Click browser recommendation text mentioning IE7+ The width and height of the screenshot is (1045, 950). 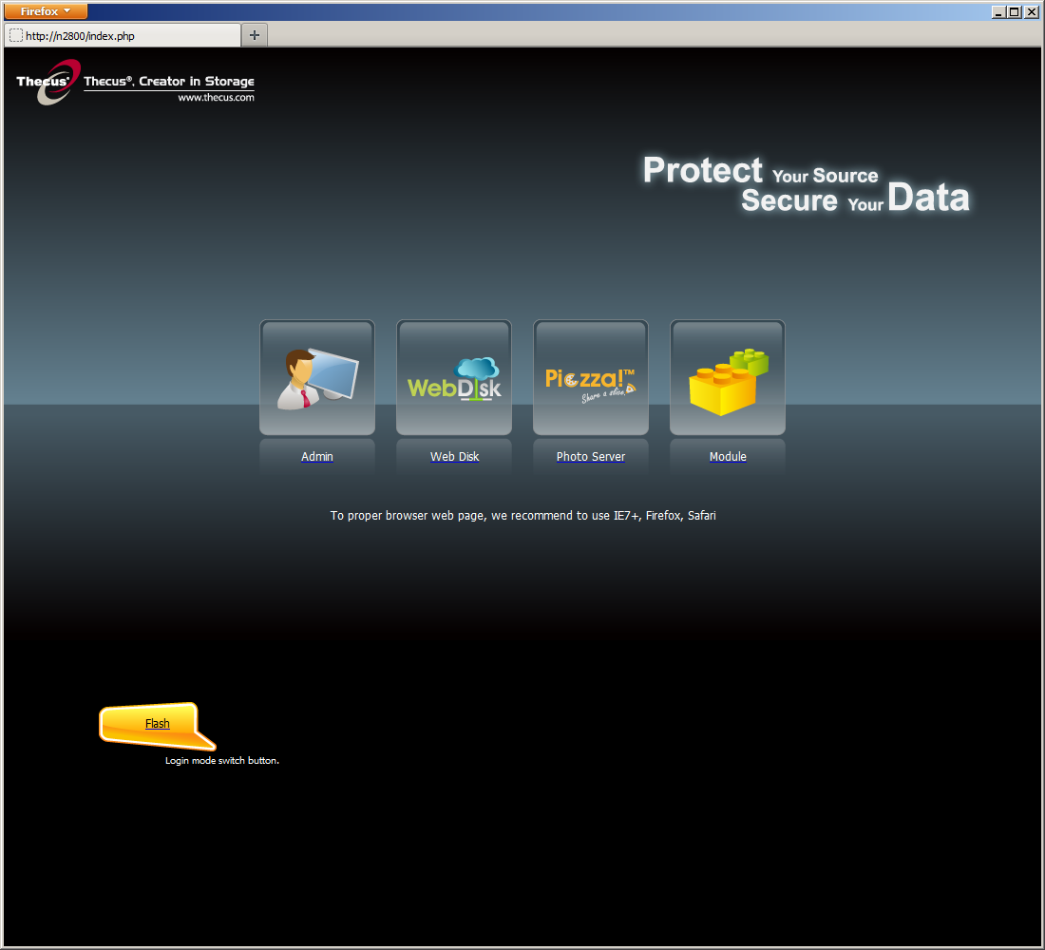click(x=523, y=515)
